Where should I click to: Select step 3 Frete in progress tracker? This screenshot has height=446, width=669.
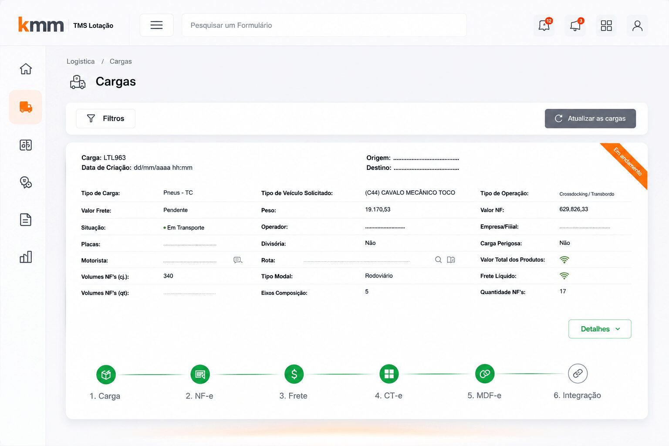click(294, 374)
